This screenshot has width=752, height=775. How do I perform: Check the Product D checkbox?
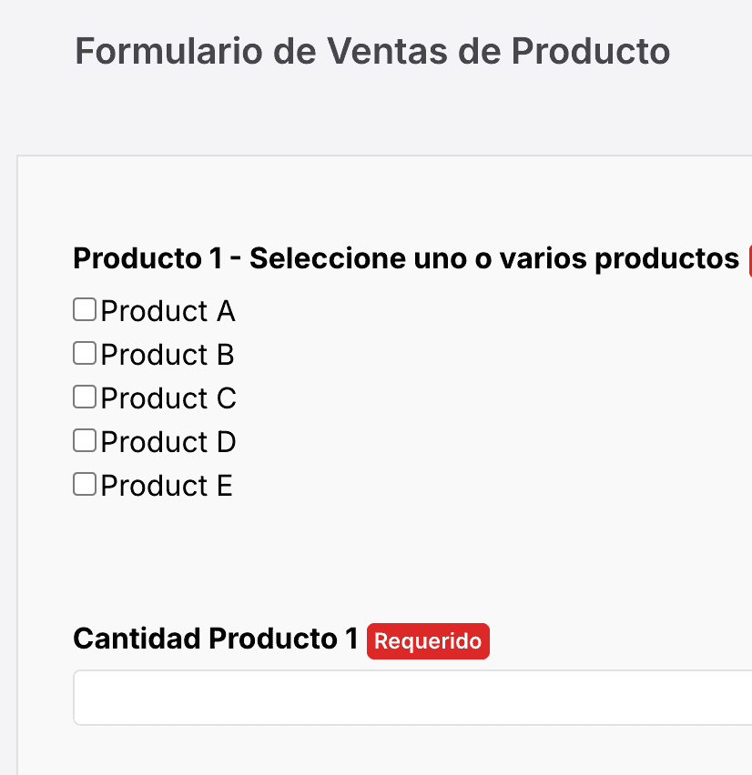tap(84, 440)
